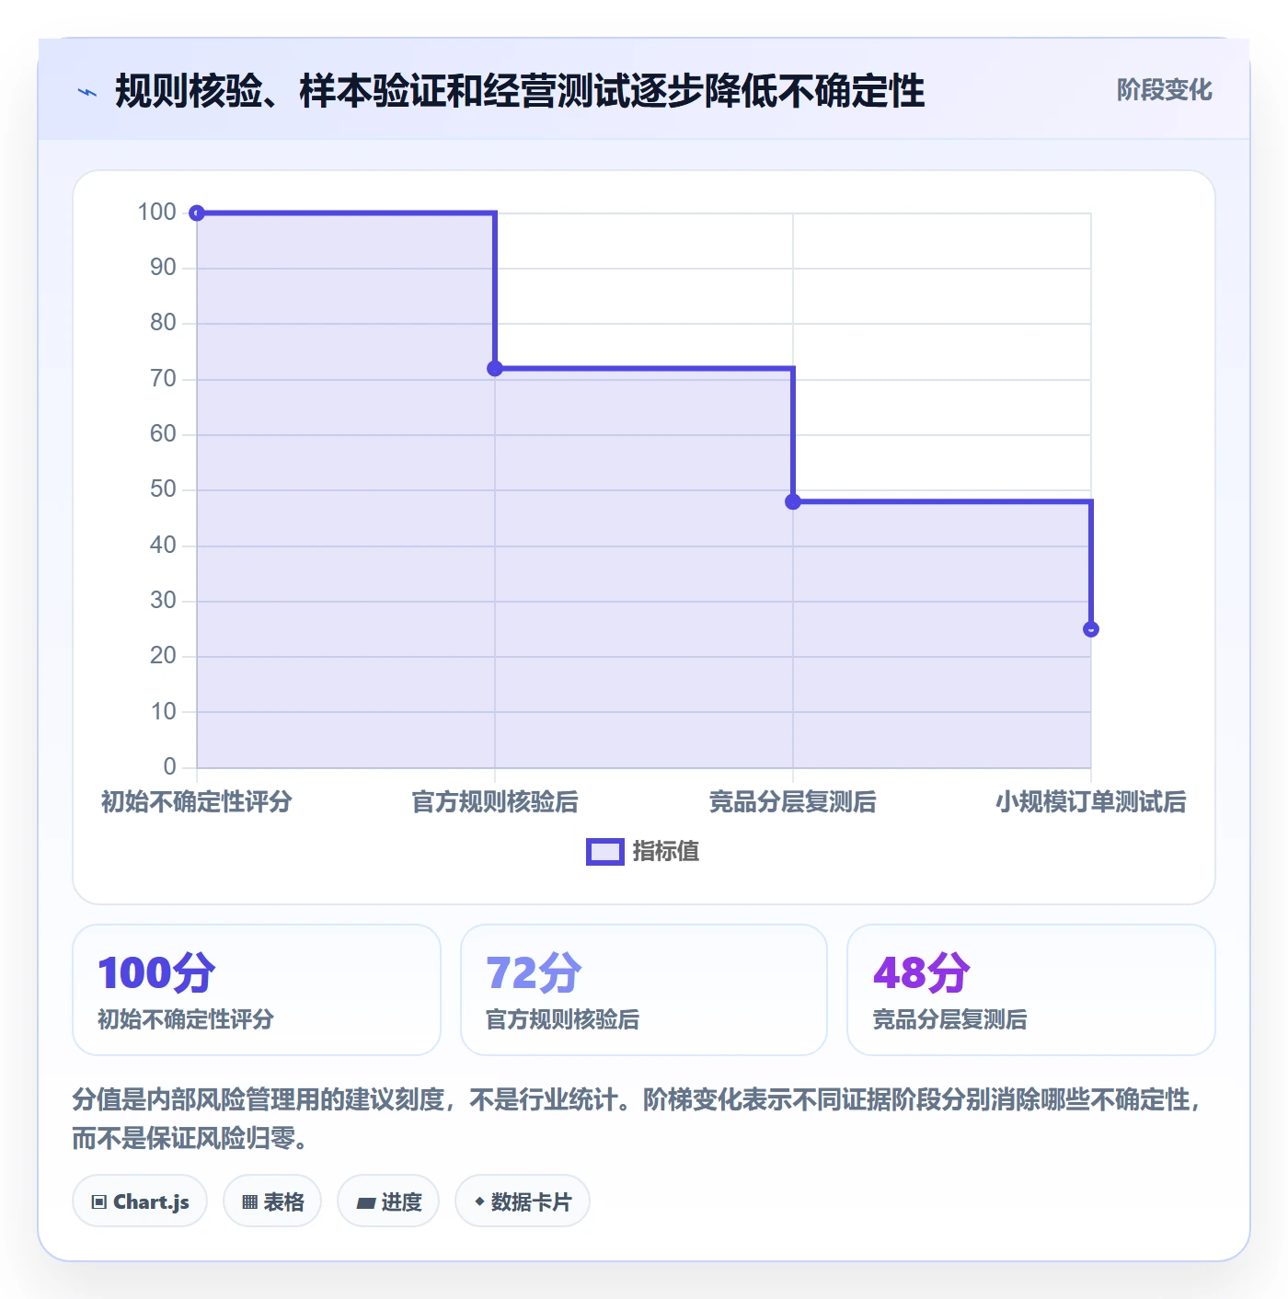Click the 官方规则核验后 x-axis label
This screenshot has width=1288, height=1299.
tap(495, 802)
